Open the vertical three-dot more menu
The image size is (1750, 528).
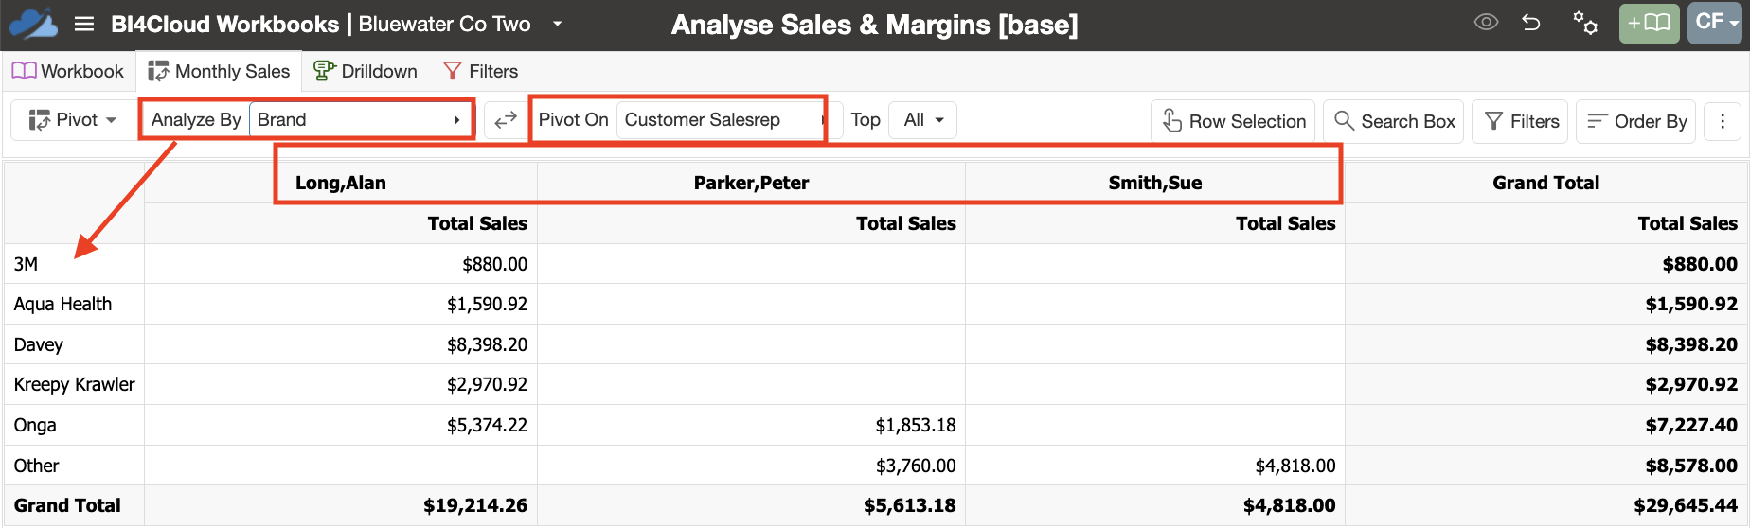1723,121
